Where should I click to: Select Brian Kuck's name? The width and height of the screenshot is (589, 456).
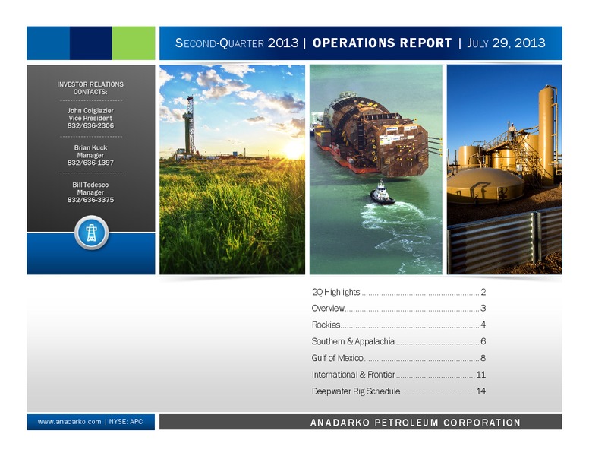(90, 148)
